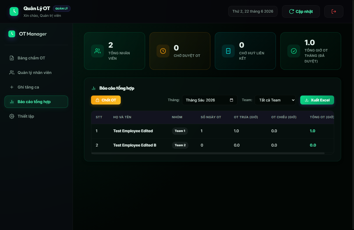The height and width of the screenshot is (230, 354).
Task: Click the OT Manager sidebar clock logo
Action: 12,34
